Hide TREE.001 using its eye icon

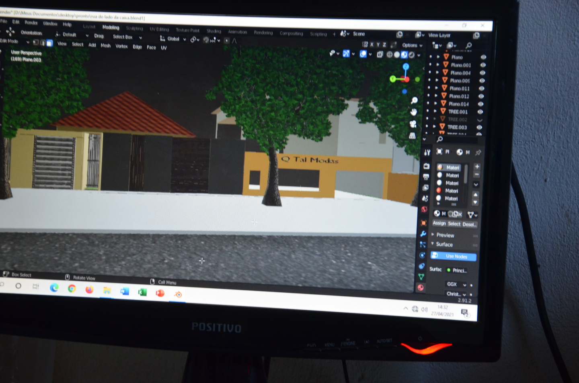[x=480, y=112]
